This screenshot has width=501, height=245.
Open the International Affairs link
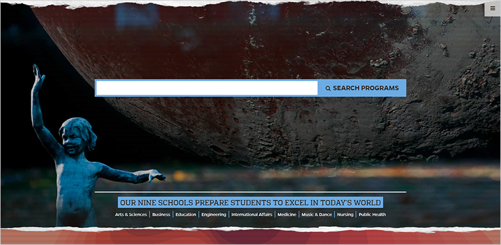252,215
